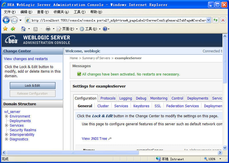Click the Print icon in toolbar
229x163 pixels.
48,29
